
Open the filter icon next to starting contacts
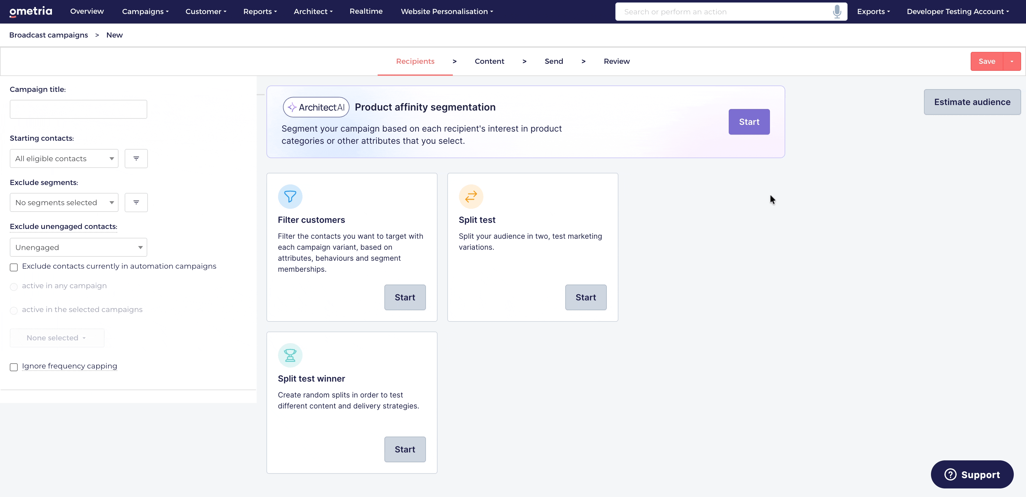[136, 158]
